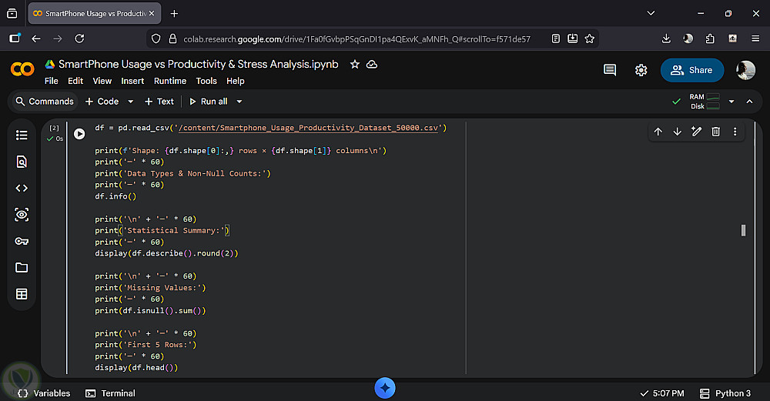The width and height of the screenshot is (770, 401).
Task: Expand the Code insert dropdown arrow
Action: coord(130,102)
